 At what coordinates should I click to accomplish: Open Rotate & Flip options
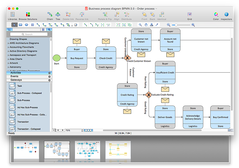click(105, 16)
